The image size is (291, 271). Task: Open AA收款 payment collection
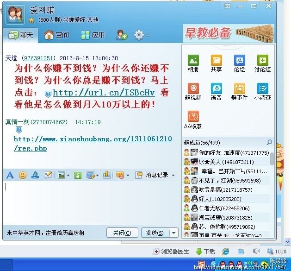tap(193, 120)
